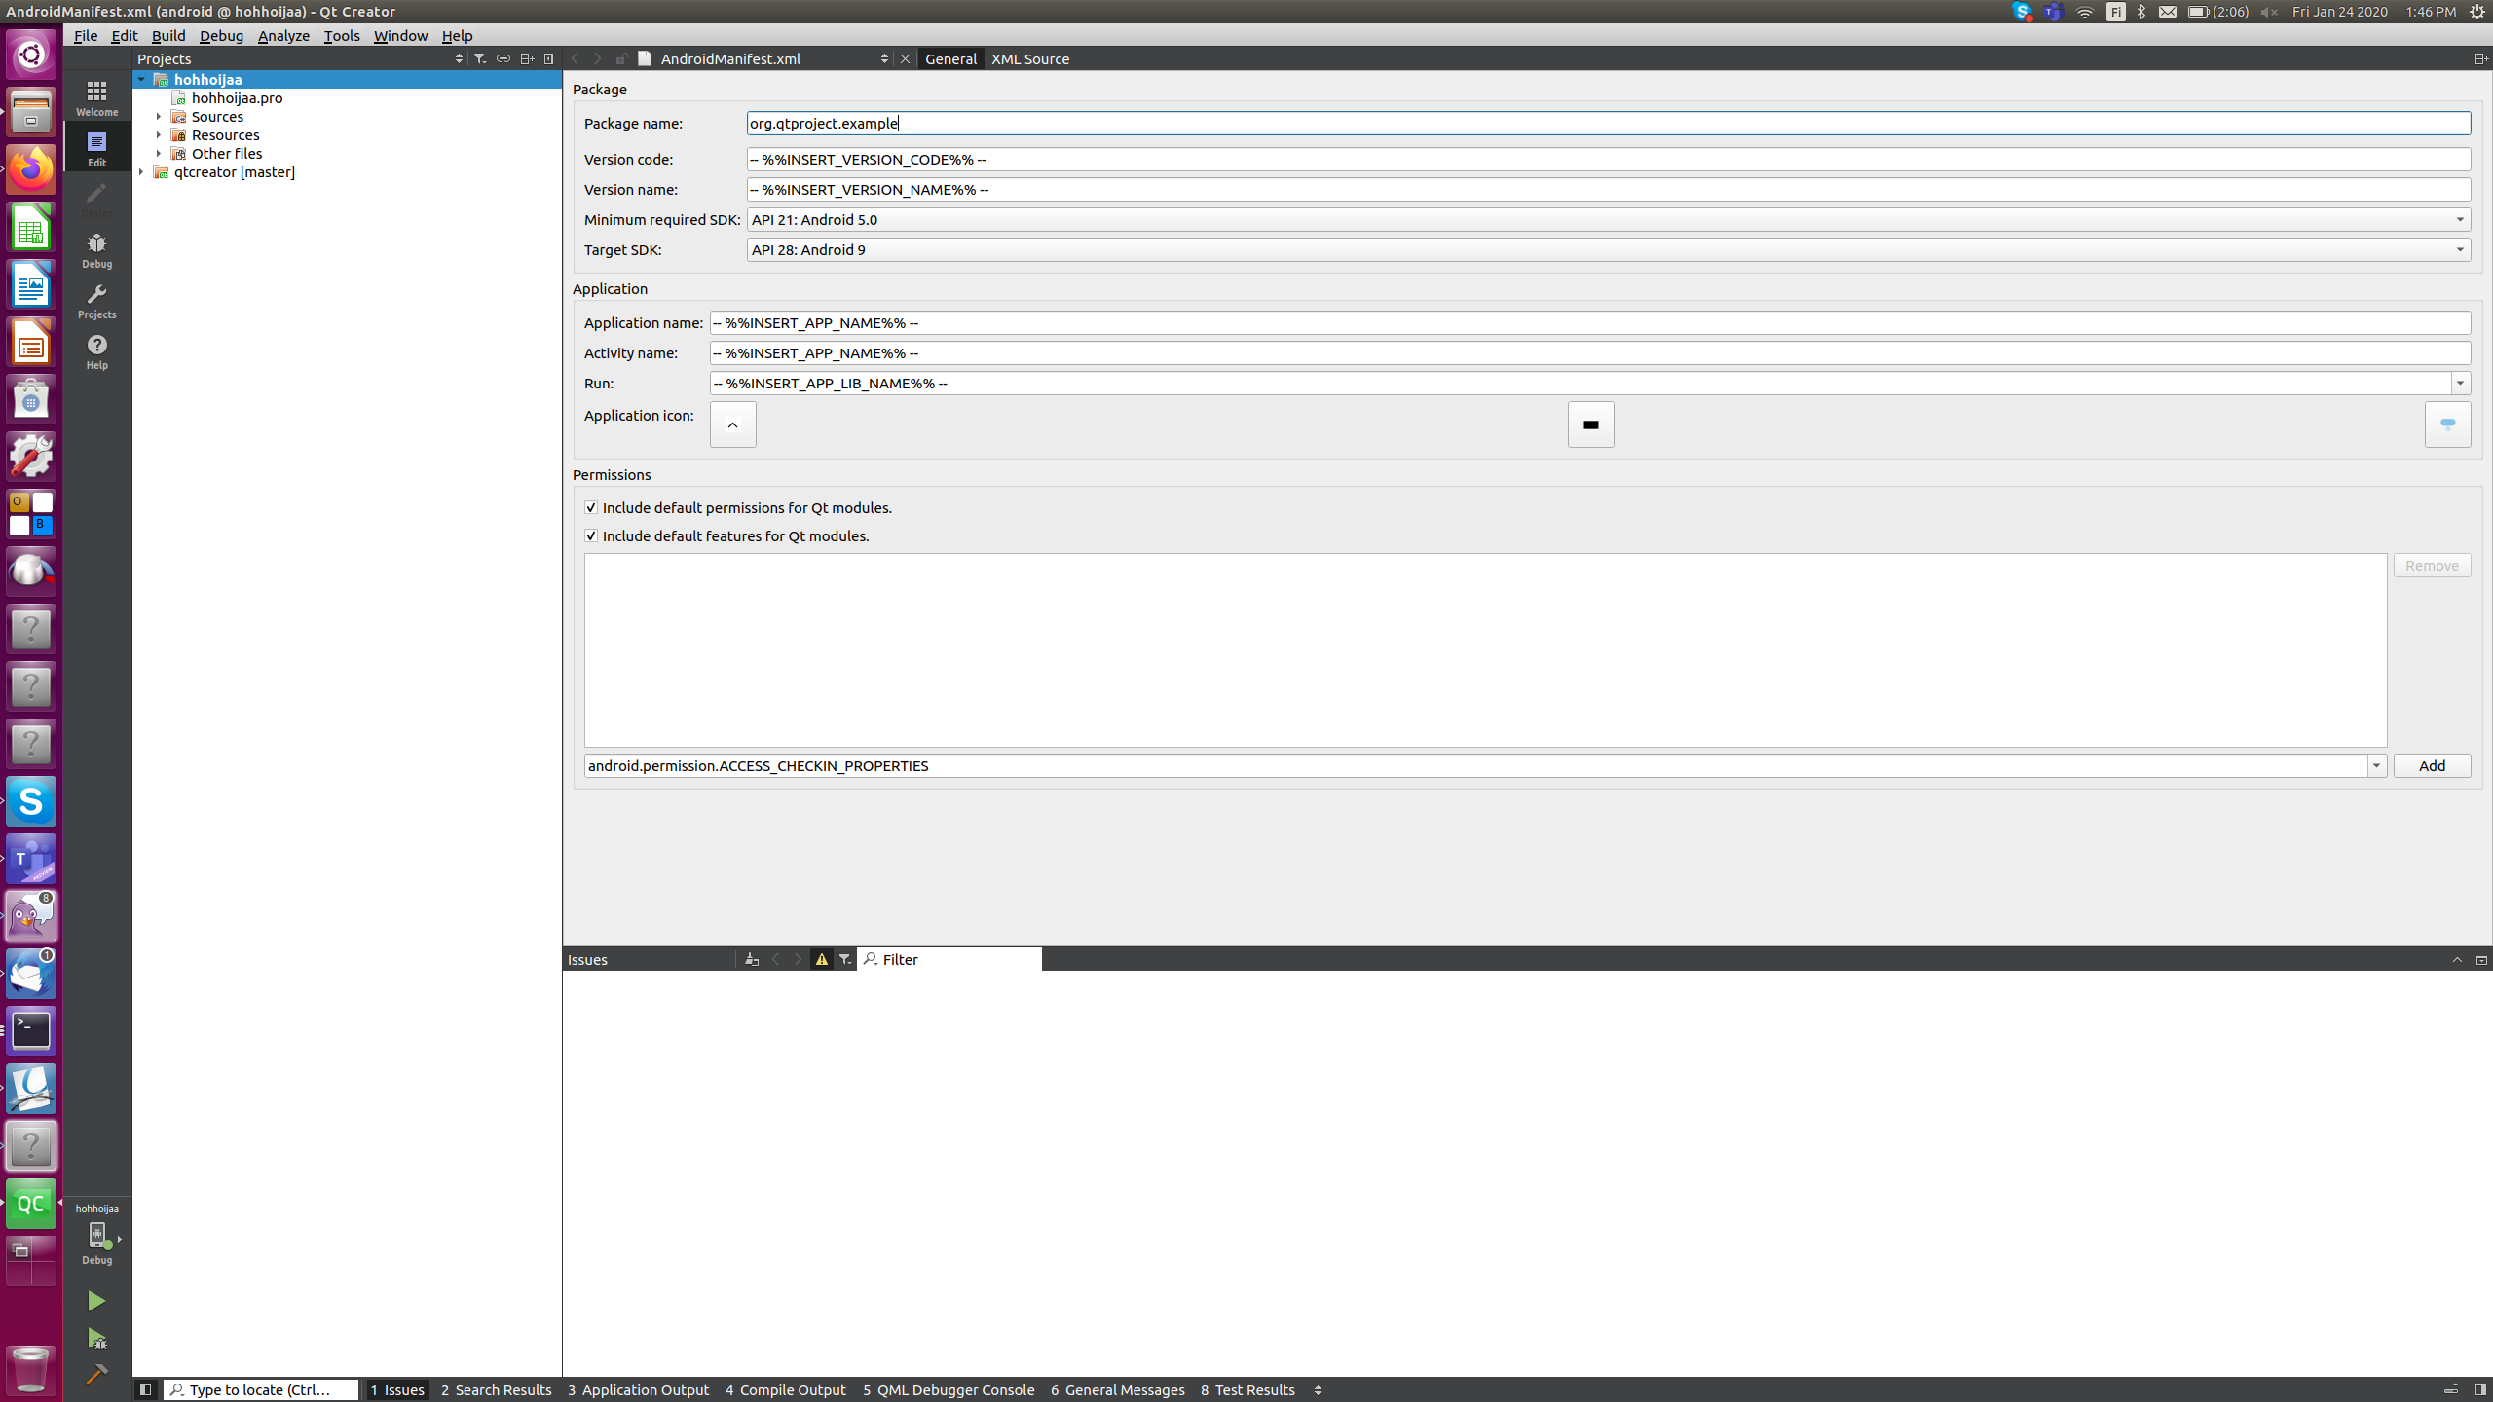Uncheck default permissions for Qt modules
The height and width of the screenshot is (1402, 2493).
pyautogui.click(x=591, y=507)
